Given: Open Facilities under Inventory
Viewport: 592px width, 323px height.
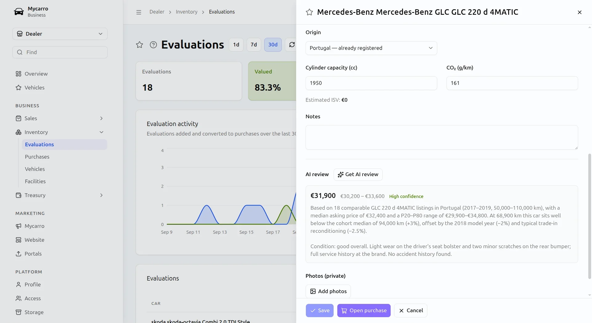Looking at the screenshot, I should [64, 181].
